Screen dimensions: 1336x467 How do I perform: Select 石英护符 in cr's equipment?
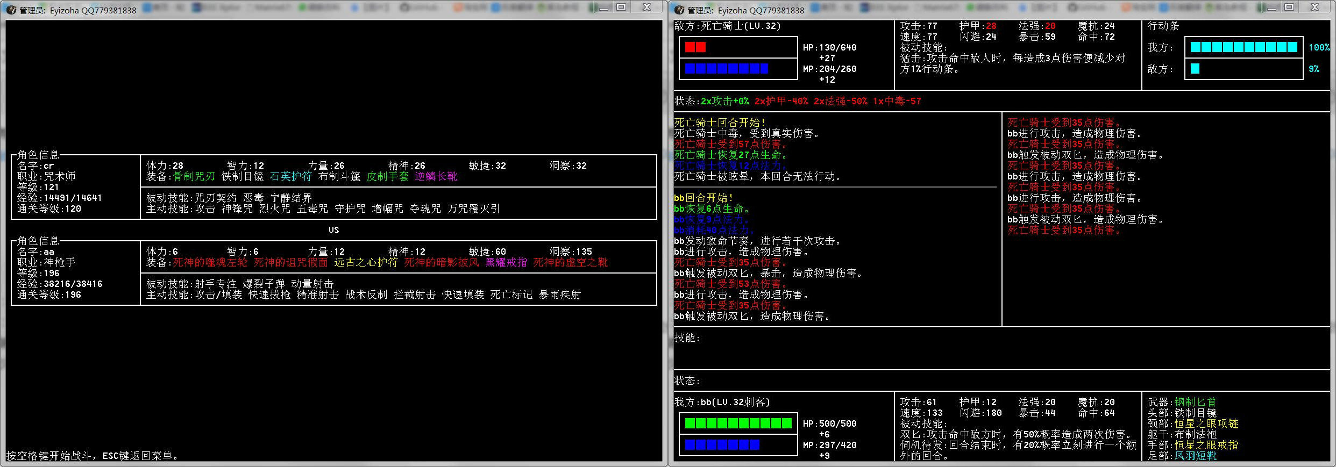pyautogui.click(x=291, y=176)
